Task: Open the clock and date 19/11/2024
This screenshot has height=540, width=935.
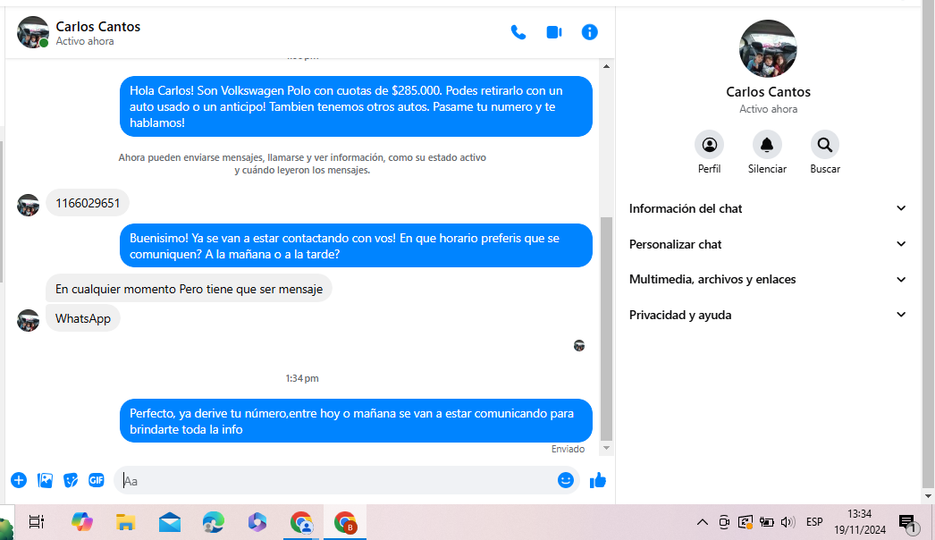Action: point(860,521)
